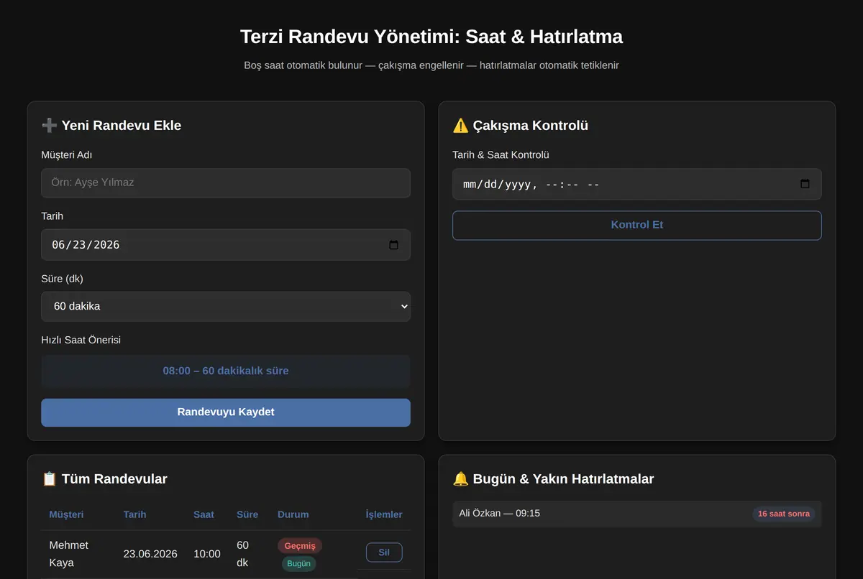Click the Tüm Randevular heading
863x579 pixels.
[104, 479]
